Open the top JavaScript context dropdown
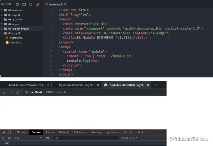213x146 pixels. point(28,138)
